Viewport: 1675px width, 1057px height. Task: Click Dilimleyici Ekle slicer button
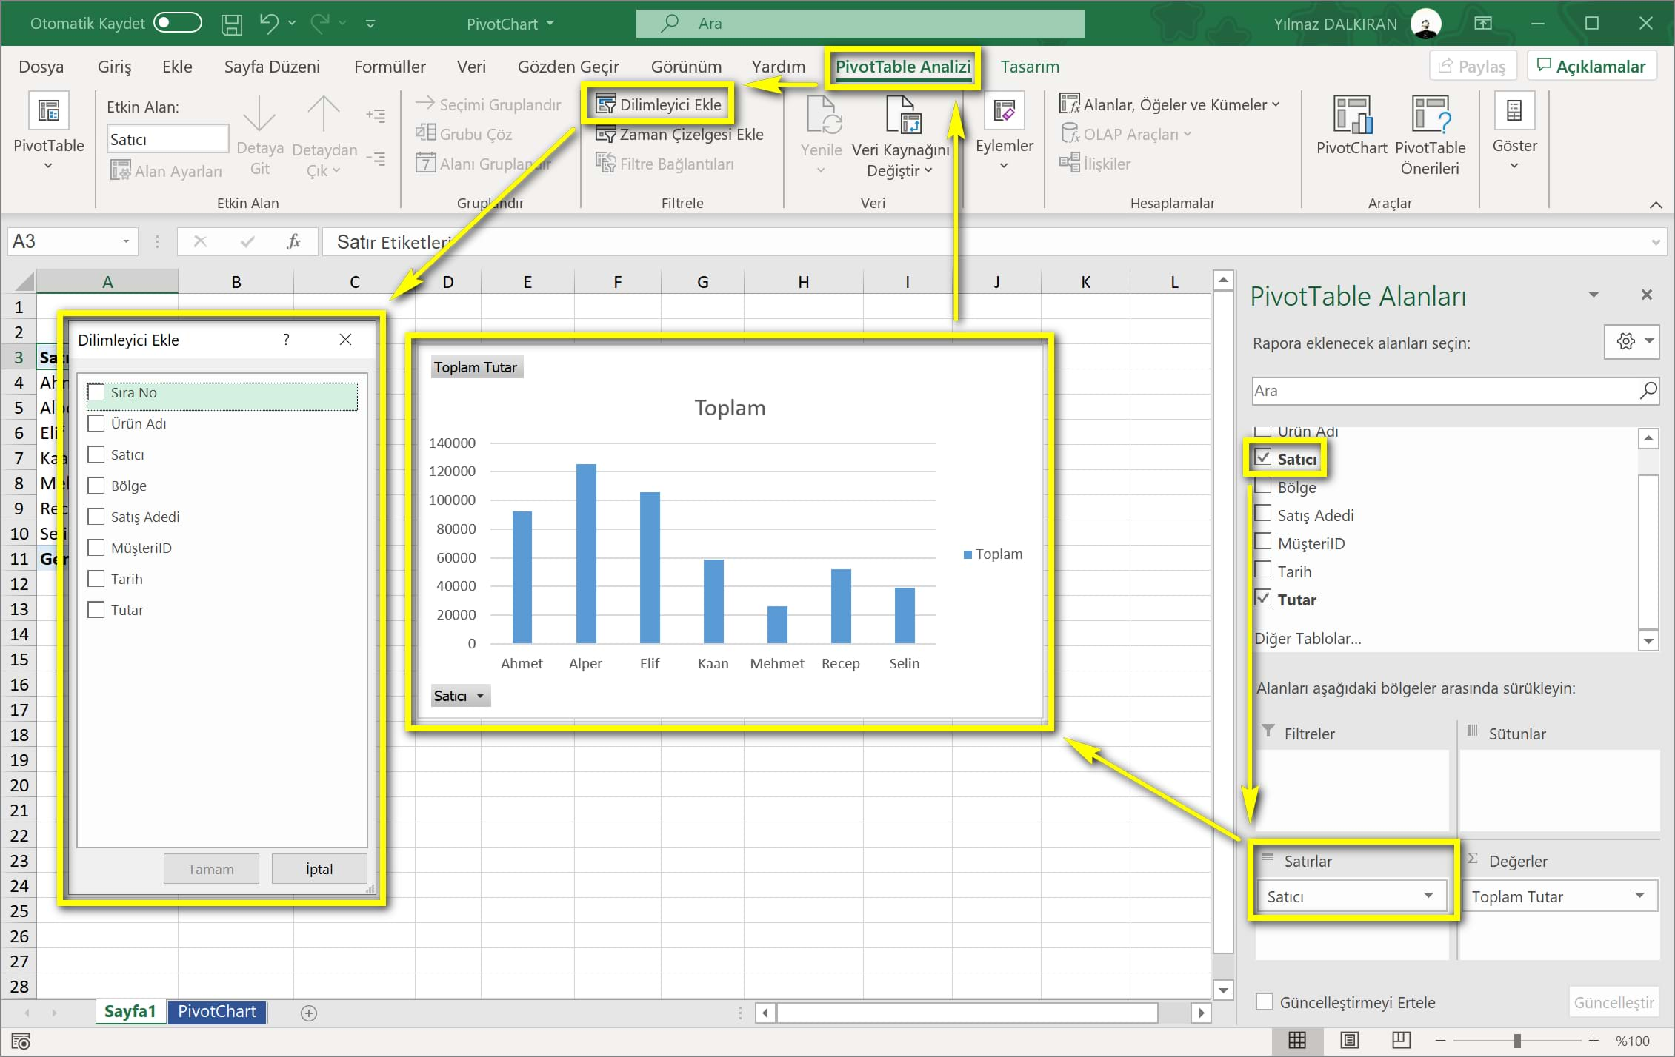[659, 104]
